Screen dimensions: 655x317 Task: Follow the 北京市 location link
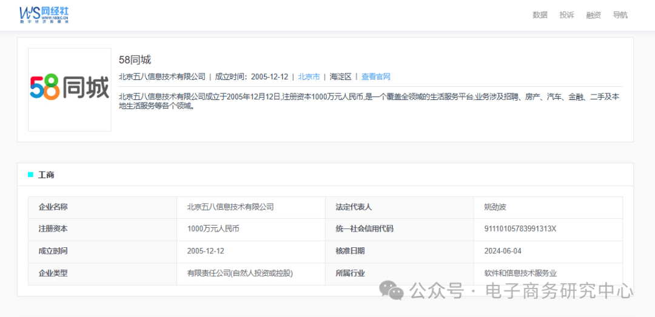pyautogui.click(x=309, y=77)
